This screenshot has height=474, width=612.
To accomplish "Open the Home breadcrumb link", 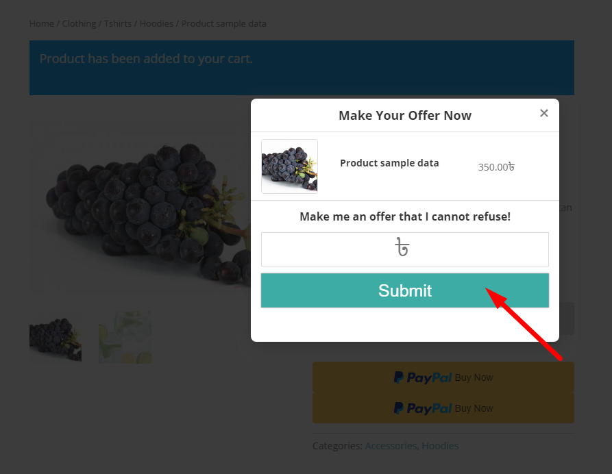I will point(42,24).
